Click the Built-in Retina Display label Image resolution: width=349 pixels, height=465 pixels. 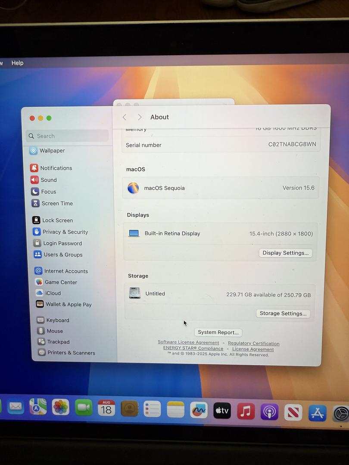[172, 233]
